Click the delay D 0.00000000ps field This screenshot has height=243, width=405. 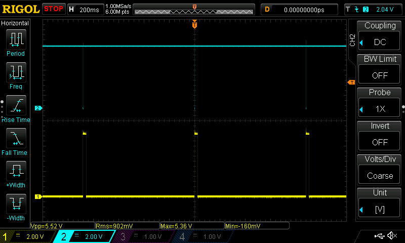pos(299,10)
